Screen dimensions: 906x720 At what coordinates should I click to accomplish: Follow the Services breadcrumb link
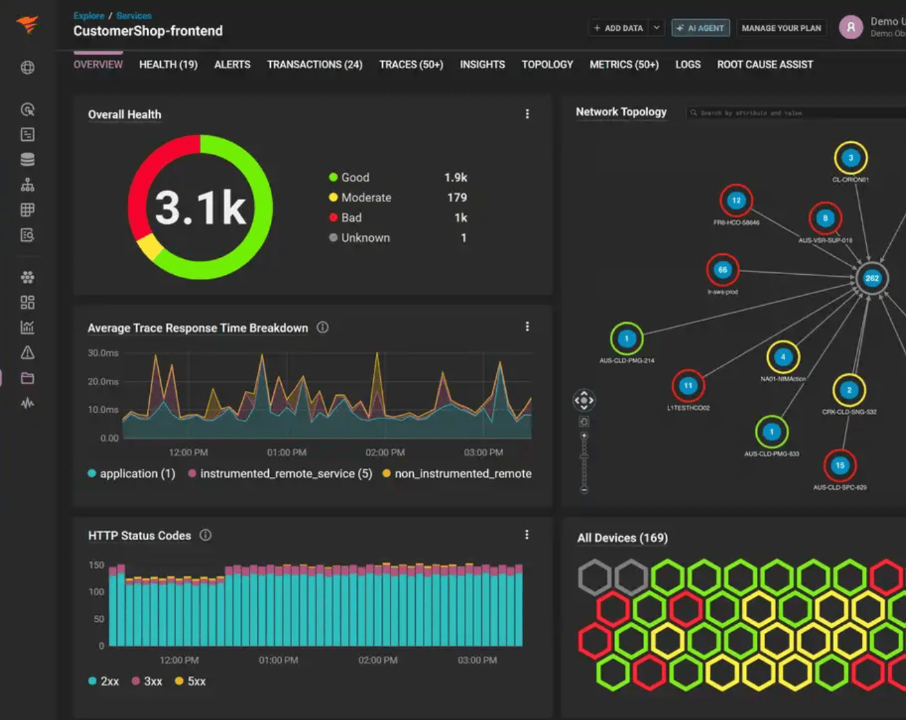coord(134,15)
